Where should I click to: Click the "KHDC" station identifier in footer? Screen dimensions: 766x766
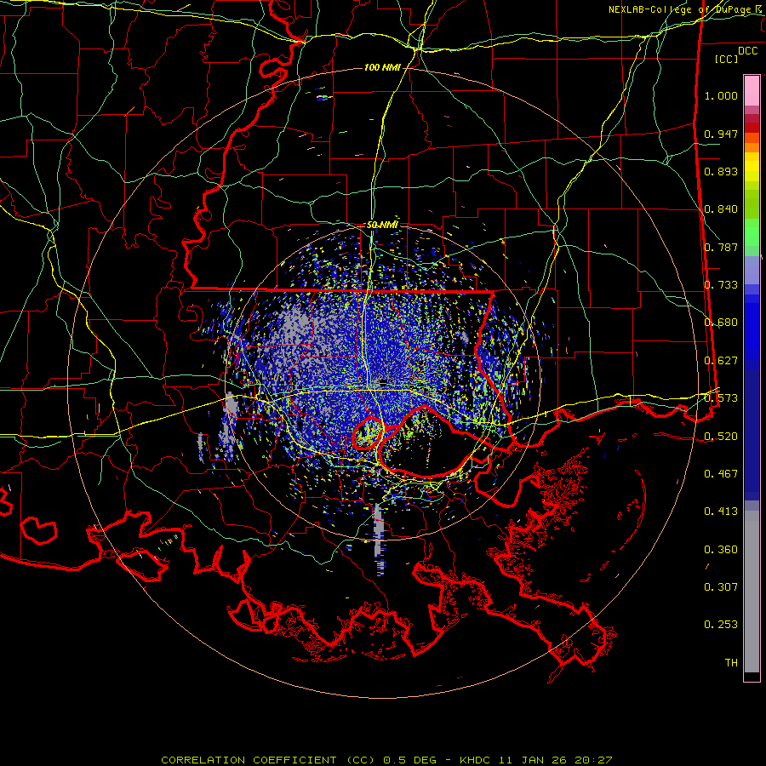(x=477, y=760)
